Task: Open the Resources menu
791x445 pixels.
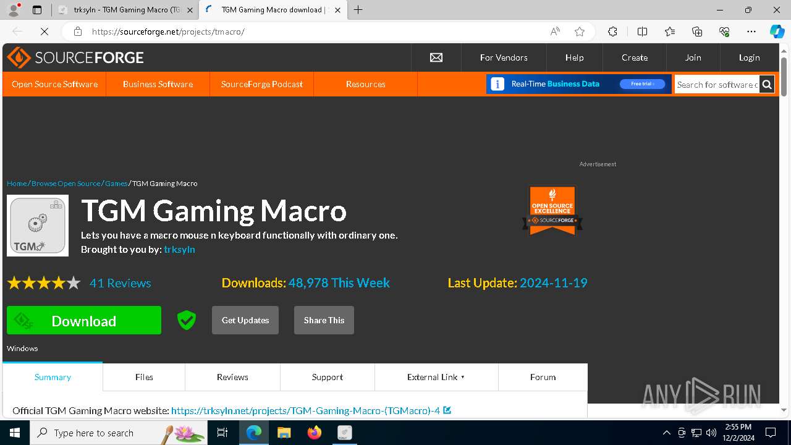Action: point(365,84)
